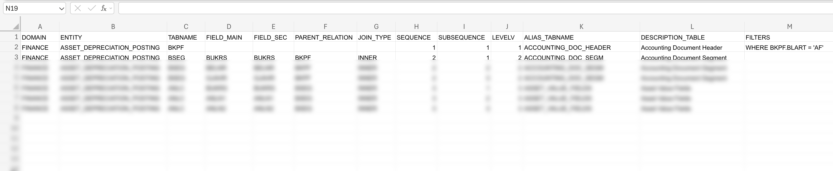Open Insert Function via the fx icon
833x171 pixels.
pyautogui.click(x=103, y=8)
